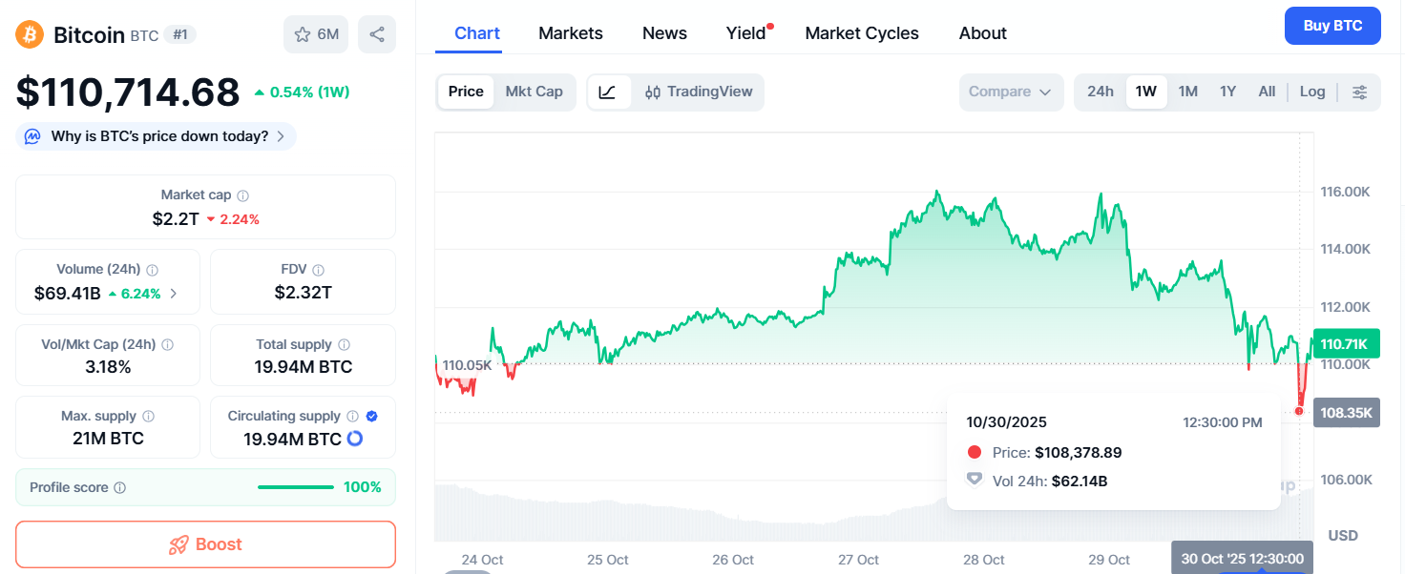
Task: Expand Volume (24h) details chevron
Action: point(173,294)
